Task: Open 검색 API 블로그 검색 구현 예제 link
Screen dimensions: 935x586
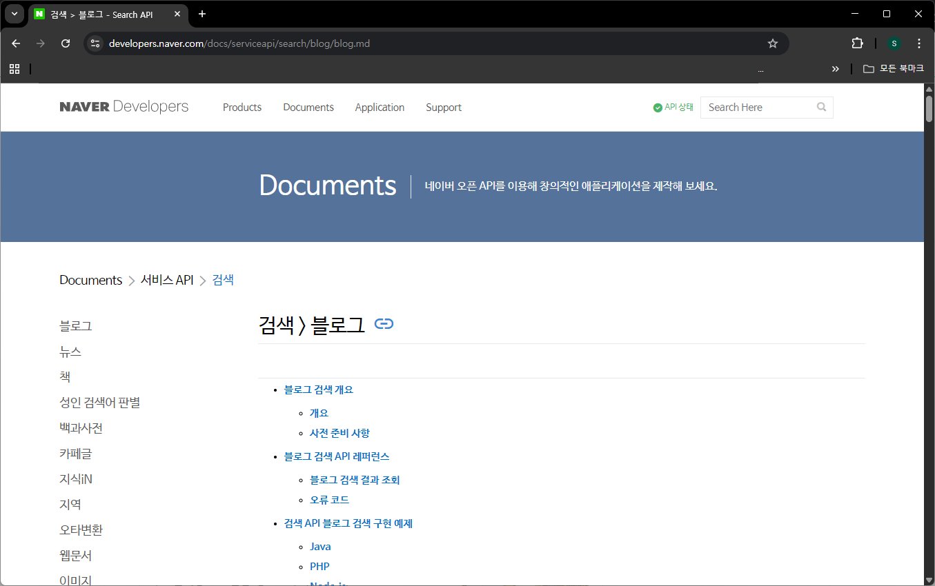Action: click(x=348, y=523)
